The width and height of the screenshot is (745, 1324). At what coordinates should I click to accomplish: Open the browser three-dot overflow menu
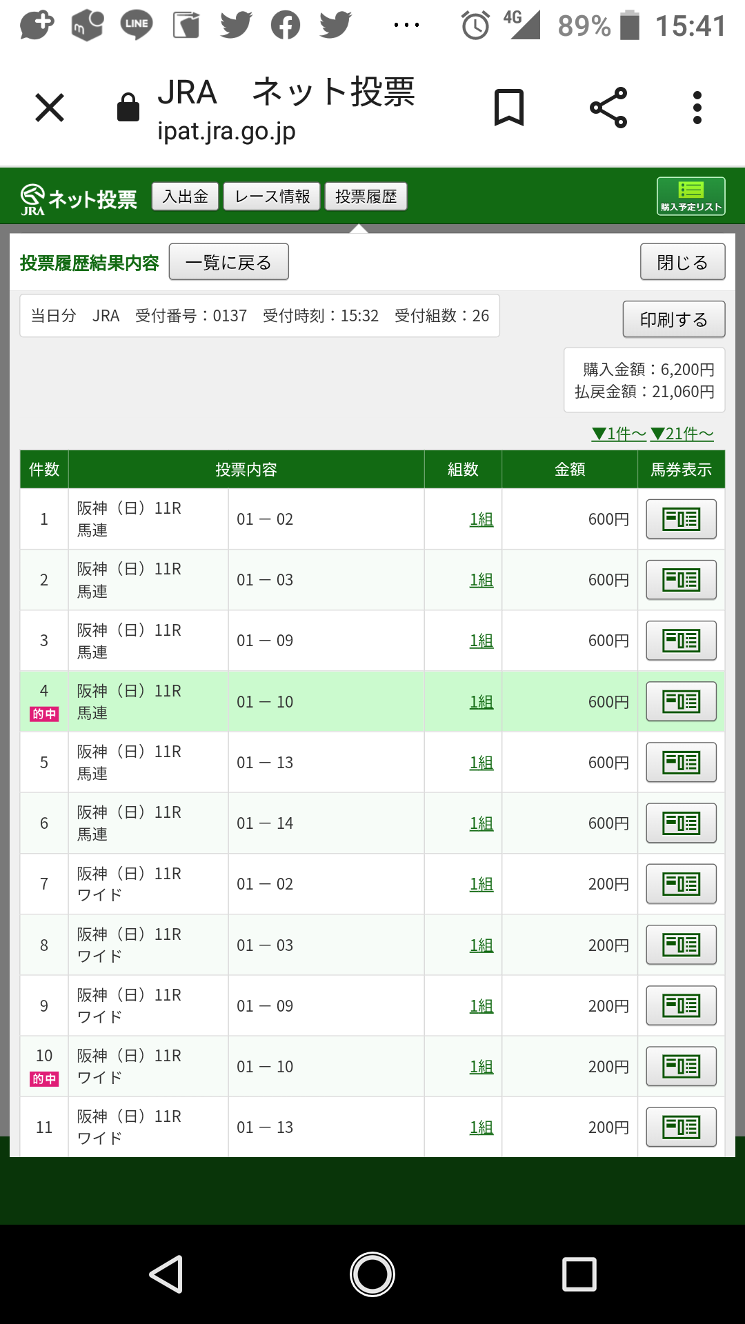697,108
